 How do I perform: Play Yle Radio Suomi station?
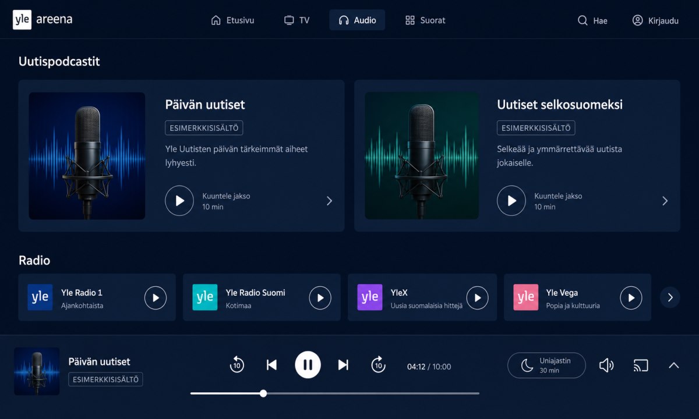click(320, 297)
